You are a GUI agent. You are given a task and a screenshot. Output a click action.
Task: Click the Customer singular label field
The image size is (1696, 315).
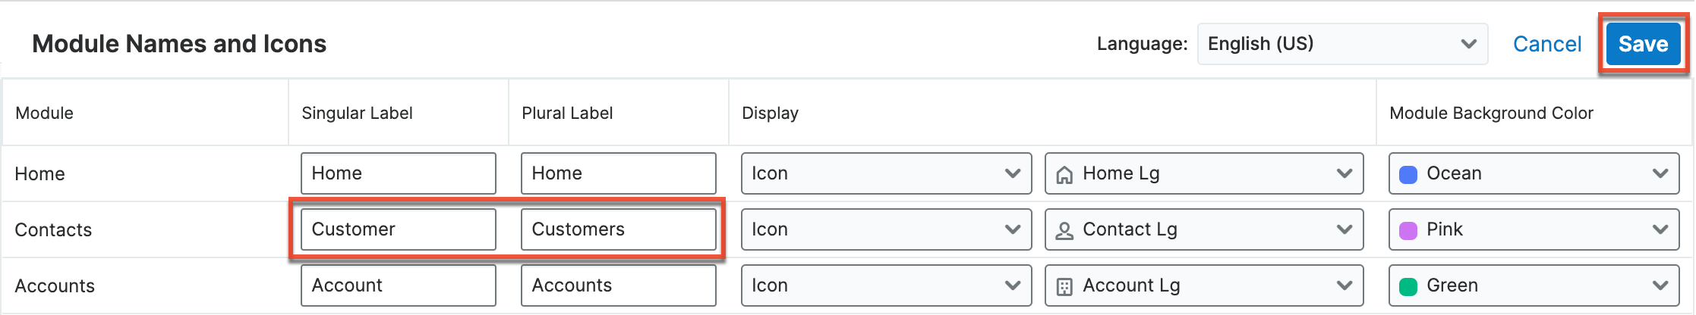pos(398,229)
